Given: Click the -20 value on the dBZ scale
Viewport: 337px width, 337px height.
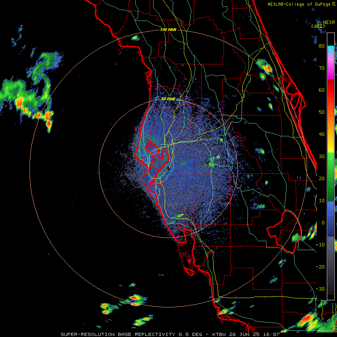Looking at the screenshot, I should [x=320, y=267].
